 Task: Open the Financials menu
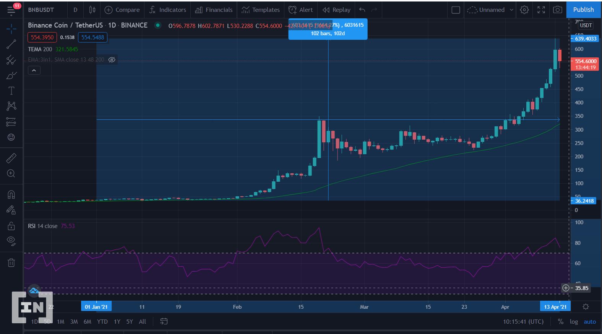(214, 10)
